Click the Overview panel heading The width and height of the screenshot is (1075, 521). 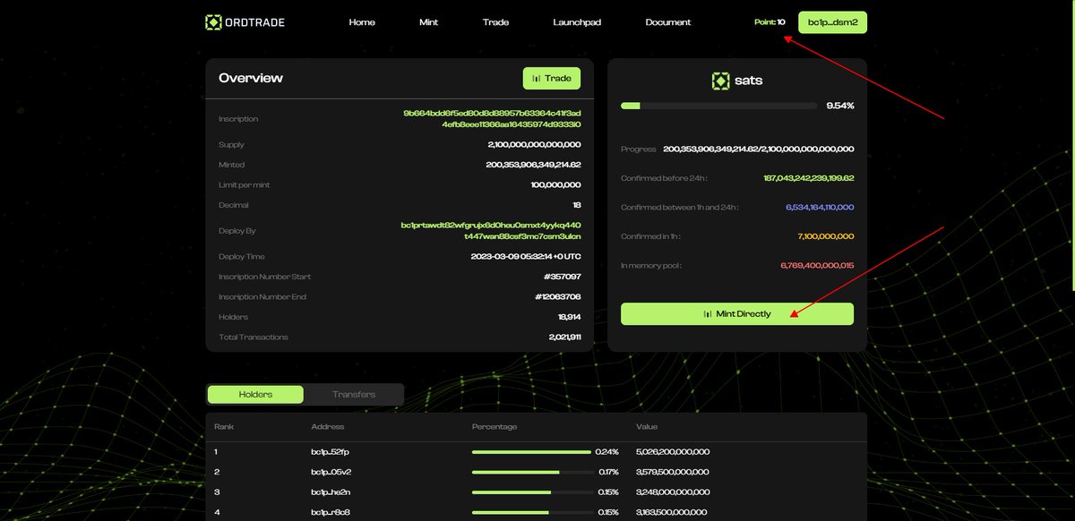coord(251,78)
